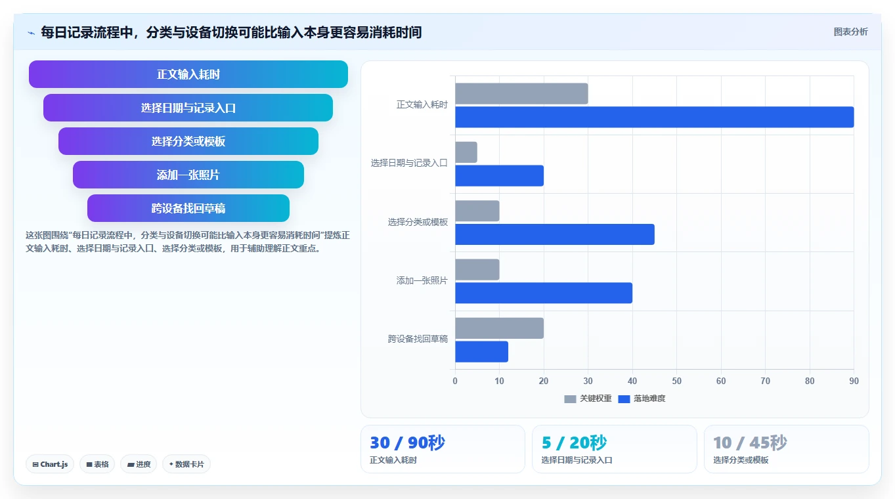
Task: Click the description paragraph starting 这张图围绕
Action: coord(188,242)
